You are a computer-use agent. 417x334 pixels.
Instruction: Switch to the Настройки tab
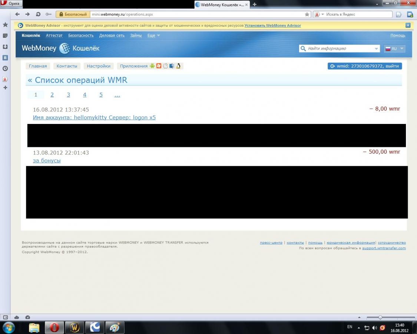click(99, 66)
